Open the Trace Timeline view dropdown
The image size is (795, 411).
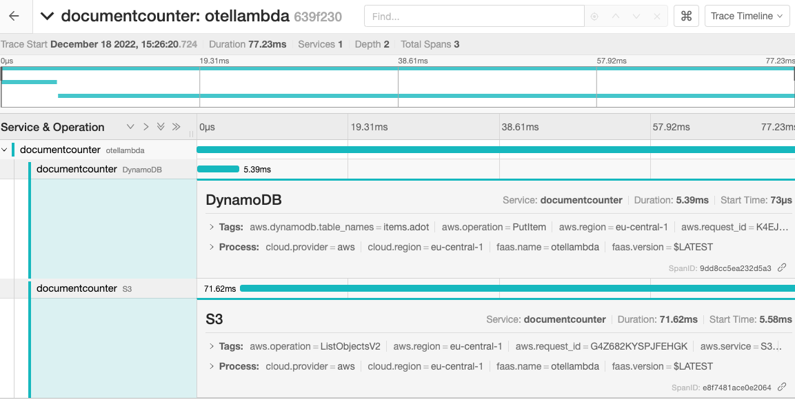747,17
